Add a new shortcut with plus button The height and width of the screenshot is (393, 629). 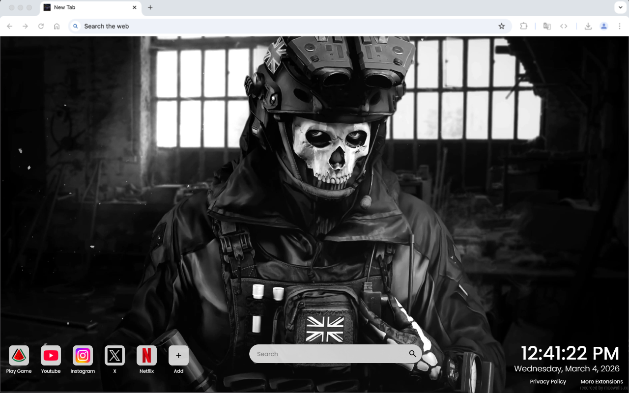178,356
